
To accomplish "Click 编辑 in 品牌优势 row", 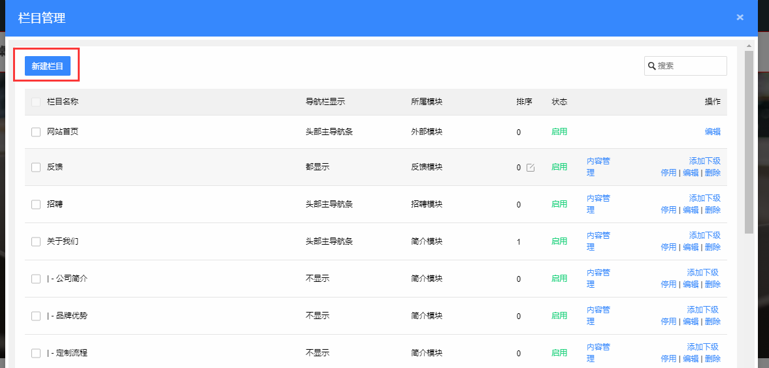I will click(x=691, y=322).
